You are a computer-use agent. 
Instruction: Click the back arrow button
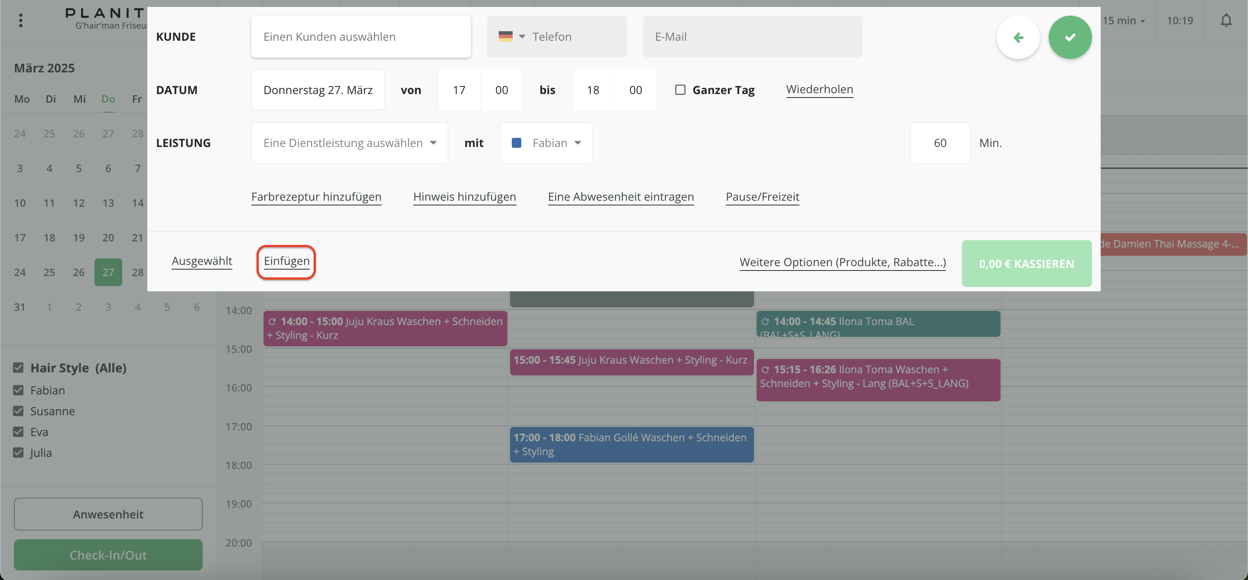pyautogui.click(x=1018, y=37)
